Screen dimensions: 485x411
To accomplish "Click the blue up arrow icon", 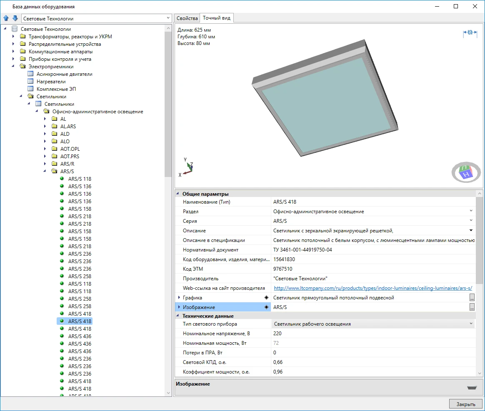I will 6,18.
